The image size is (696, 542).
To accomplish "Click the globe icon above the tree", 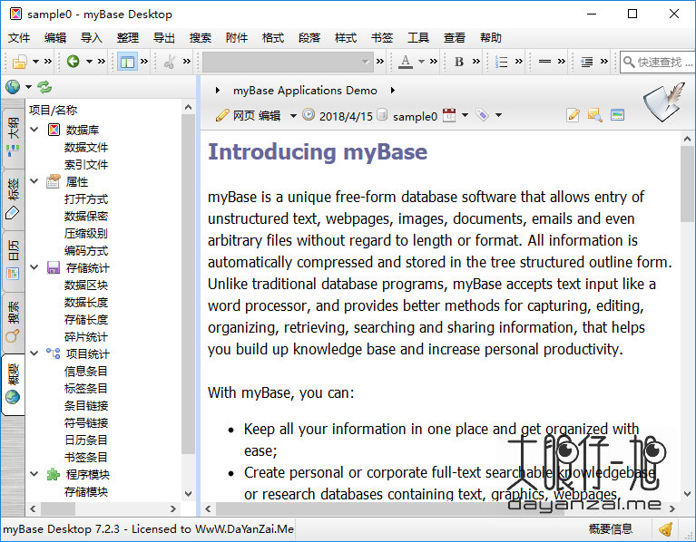I will [13, 87].
